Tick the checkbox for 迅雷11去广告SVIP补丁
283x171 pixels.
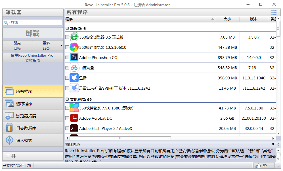(x=67, y=88)
